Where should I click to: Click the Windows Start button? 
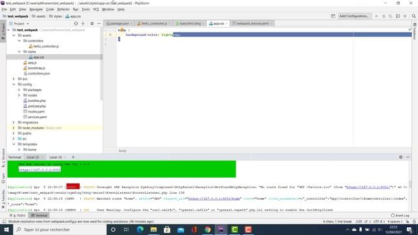click(7, 229)
